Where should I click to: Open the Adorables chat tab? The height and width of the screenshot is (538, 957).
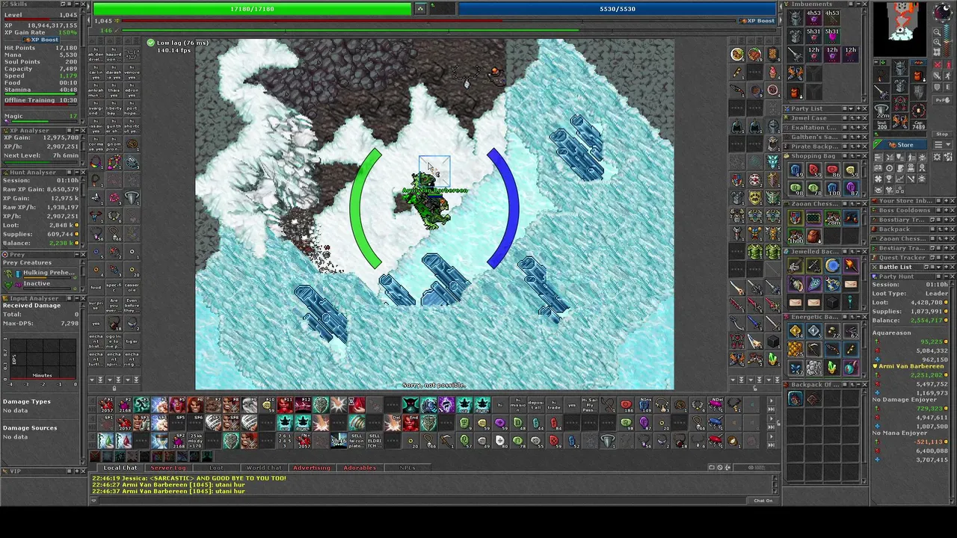(x=360, y=468)
